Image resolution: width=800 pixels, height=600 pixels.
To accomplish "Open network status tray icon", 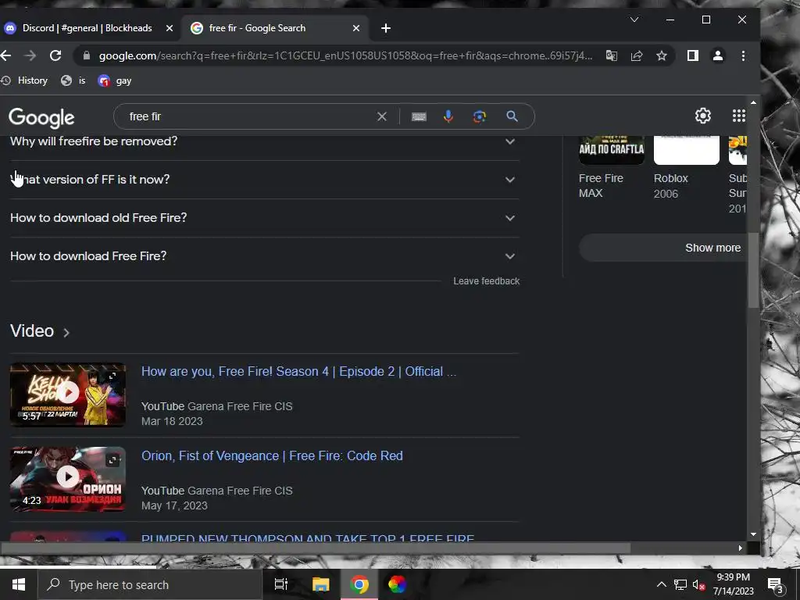I will coord(680,584).
